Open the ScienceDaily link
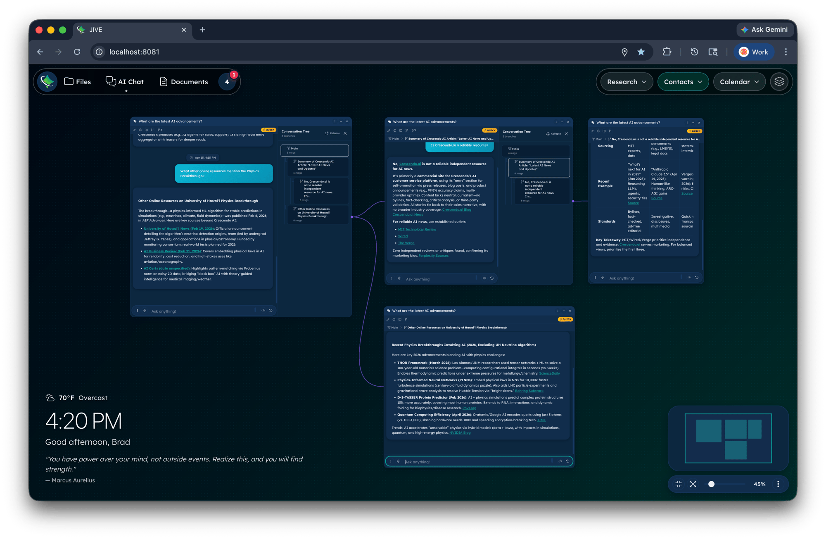 click(549, 373)
